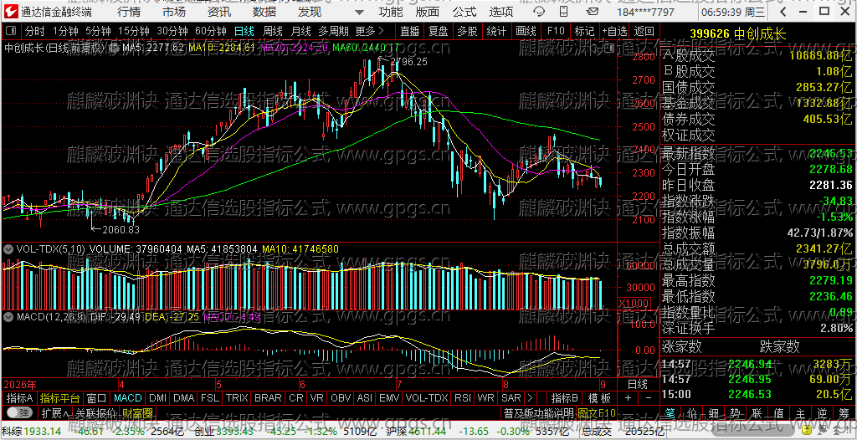The image size is (857, 440).
Task: Open F10 company information
Action: click(556, 31)
